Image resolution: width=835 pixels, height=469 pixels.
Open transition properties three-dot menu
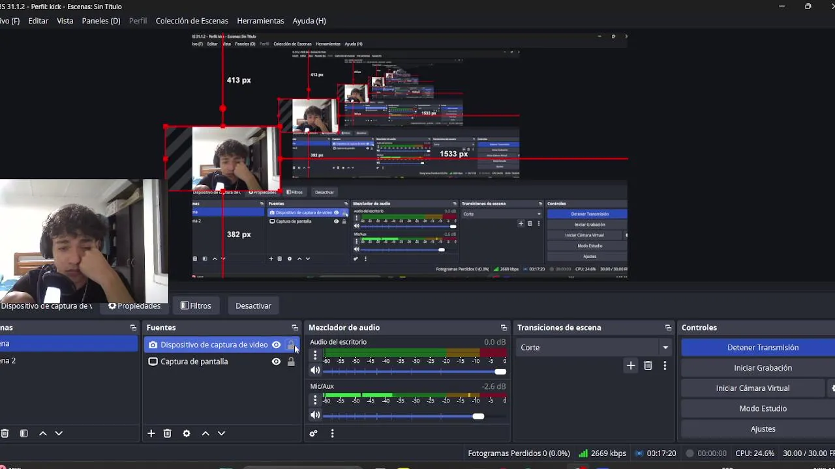coord(665,365)
